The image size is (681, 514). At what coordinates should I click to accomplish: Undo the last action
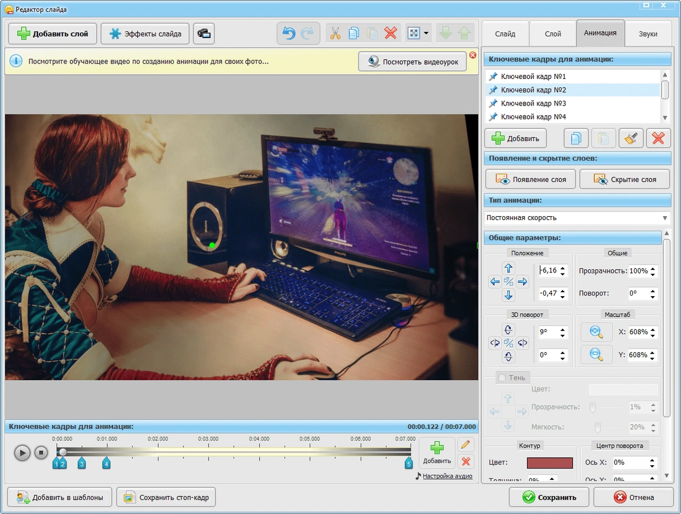click(289, 33)
